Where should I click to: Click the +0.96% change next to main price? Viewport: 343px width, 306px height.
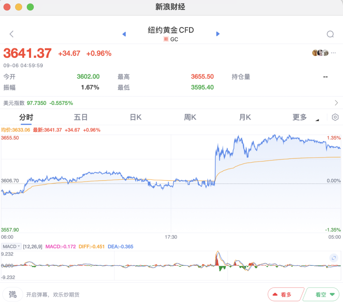click(x=99, y=53)
